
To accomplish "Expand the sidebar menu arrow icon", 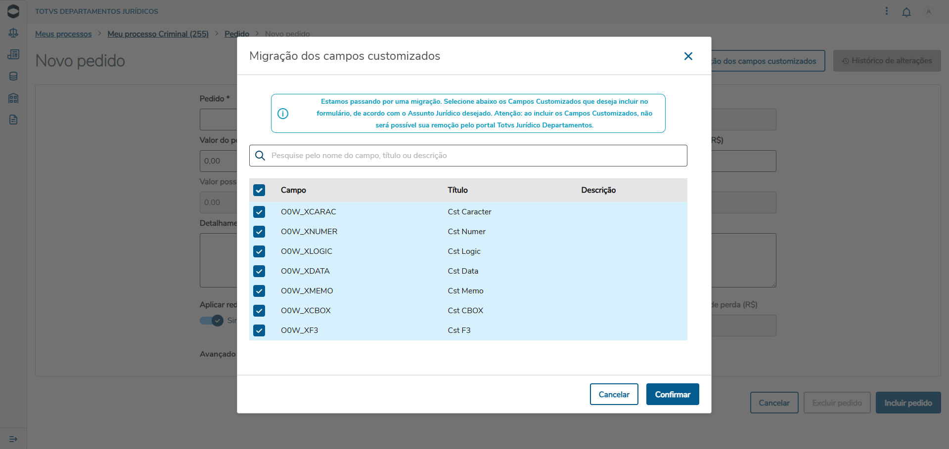I will pyautogui.click(x=13, y=439).
